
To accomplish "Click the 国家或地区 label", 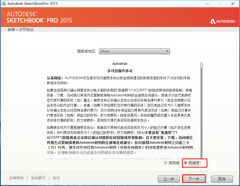I will click(x=87, y=51).
